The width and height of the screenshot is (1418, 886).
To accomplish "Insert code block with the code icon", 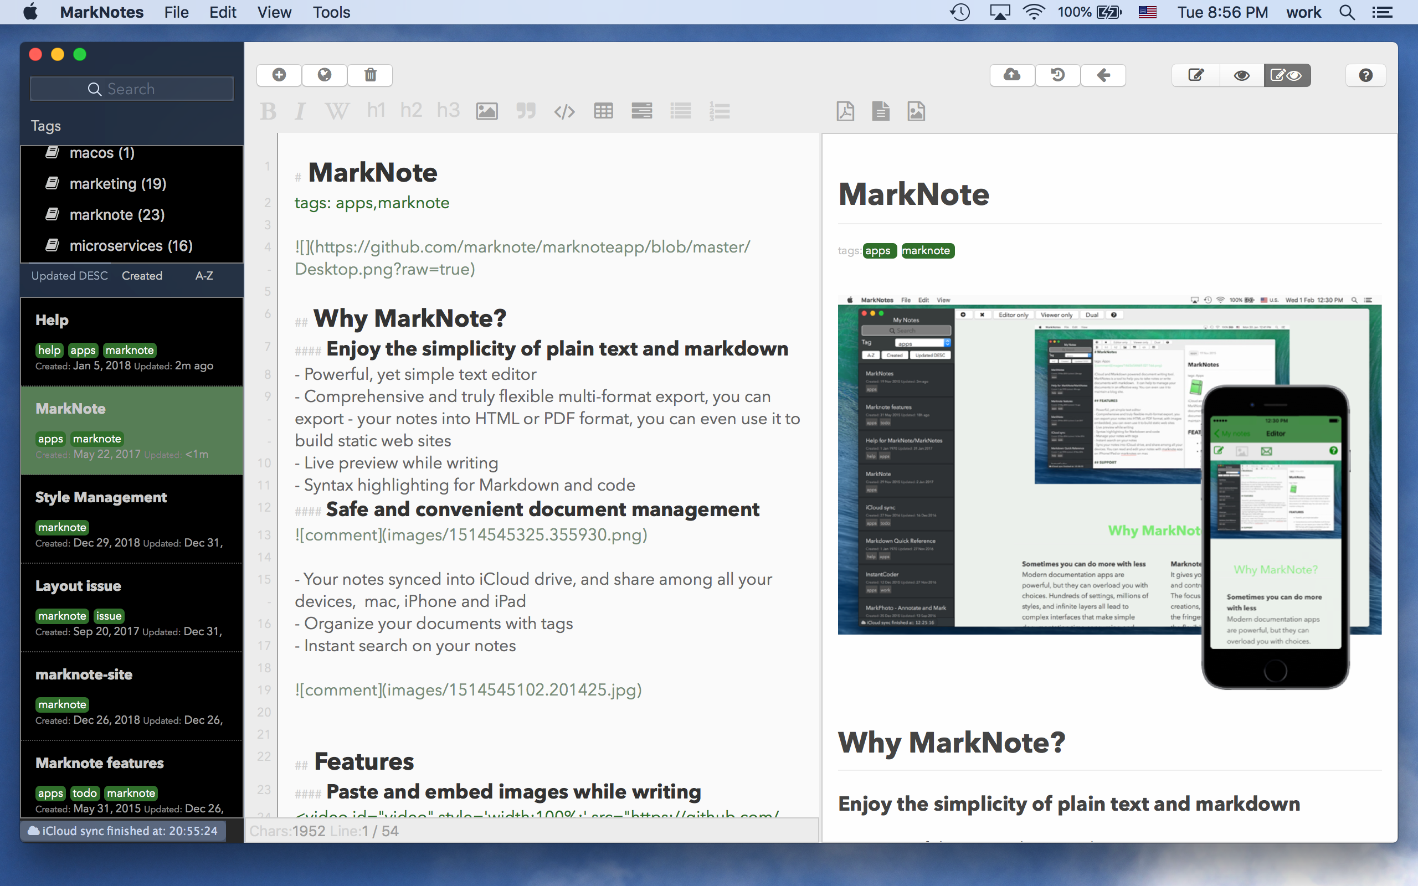I will pos(564,111).
